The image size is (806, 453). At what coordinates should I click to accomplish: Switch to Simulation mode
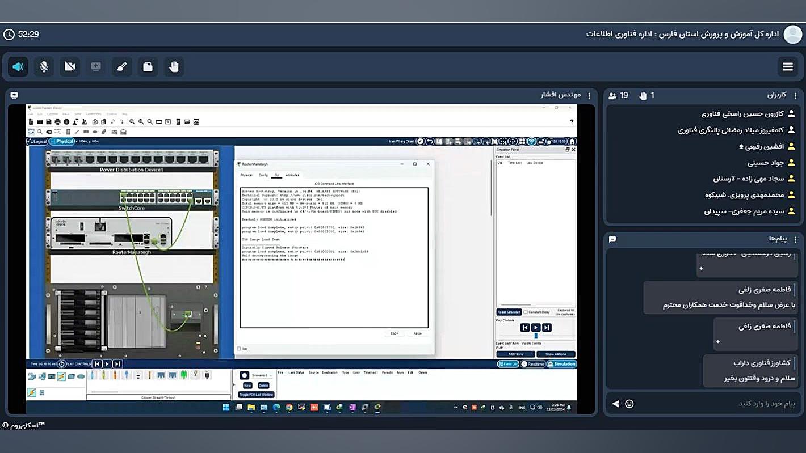(x=562, y=364)
